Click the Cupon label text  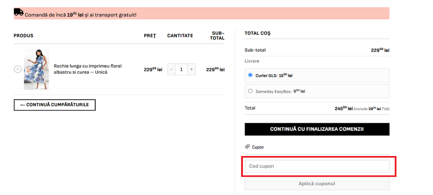point(258,147)
